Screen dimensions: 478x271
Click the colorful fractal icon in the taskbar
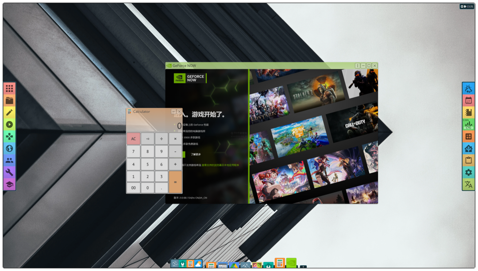point(257,265)
